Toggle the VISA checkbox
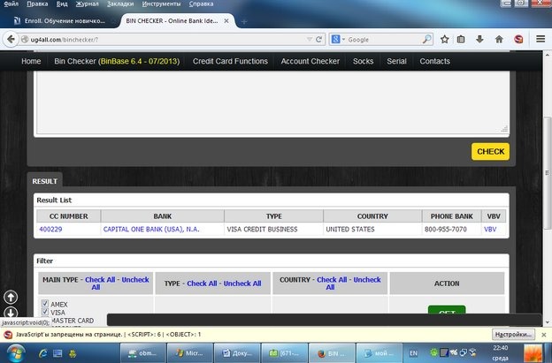This screenshot has width=552, height=363. click(x=45, y=312)
